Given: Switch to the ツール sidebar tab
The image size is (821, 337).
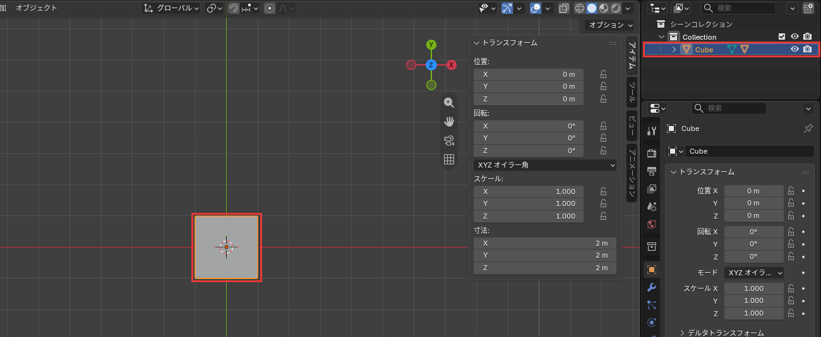Looking at the screenshot, I should tap(632, 93).
